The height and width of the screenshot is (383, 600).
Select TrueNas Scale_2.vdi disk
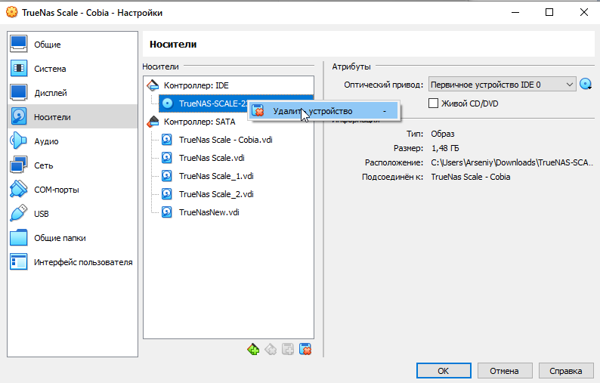pyautogui.click(x=216, y=194)
